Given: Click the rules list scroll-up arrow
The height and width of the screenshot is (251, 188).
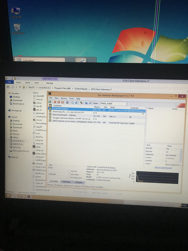Looking at the screenshot, I should [181, 150].
